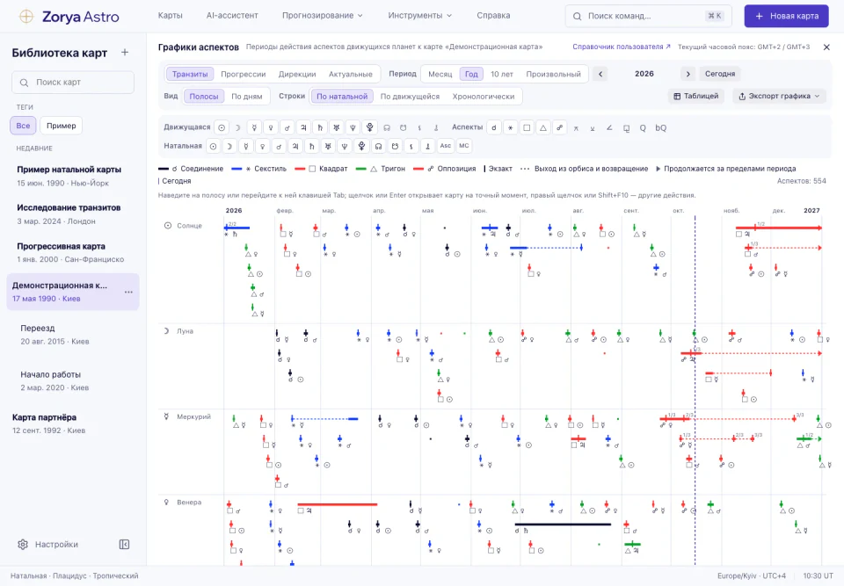Toggle the sextile aspect filter
This screenshot has width=844, height=586.
coord(510,127)
